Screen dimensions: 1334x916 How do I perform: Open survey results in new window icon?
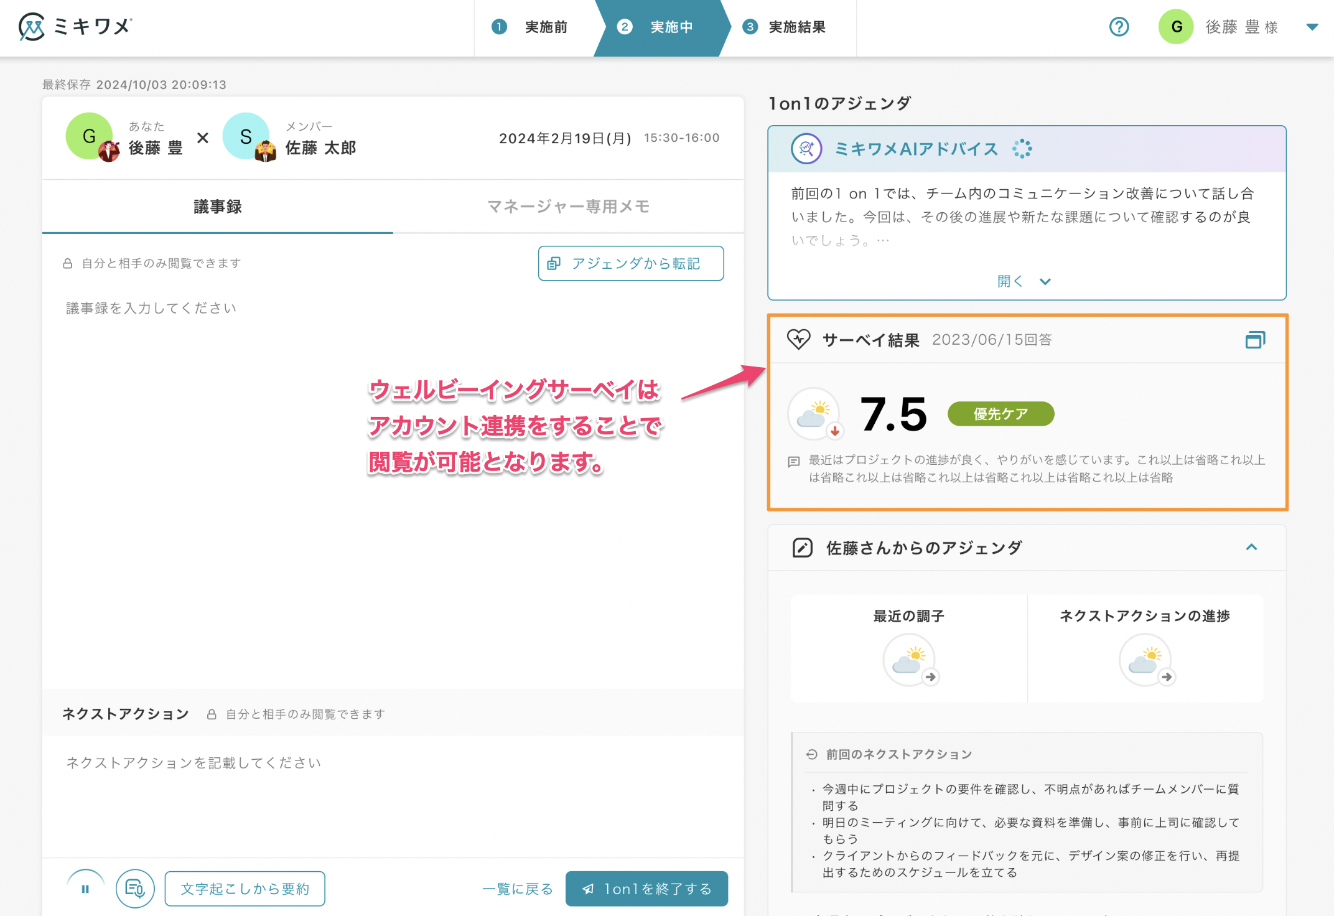pos(1255,340)
